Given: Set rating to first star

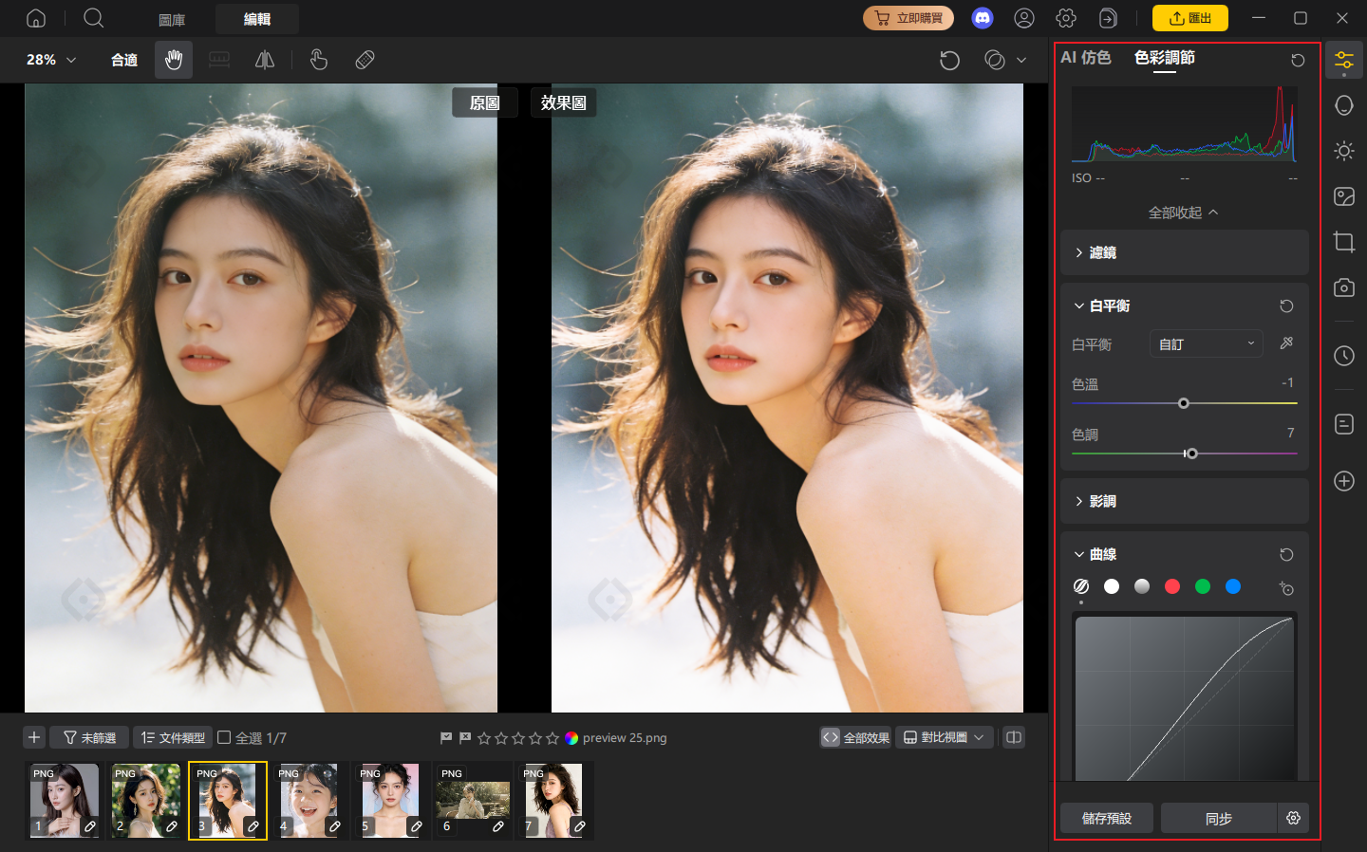Looking at the screenshot, I should pos(484,737).
